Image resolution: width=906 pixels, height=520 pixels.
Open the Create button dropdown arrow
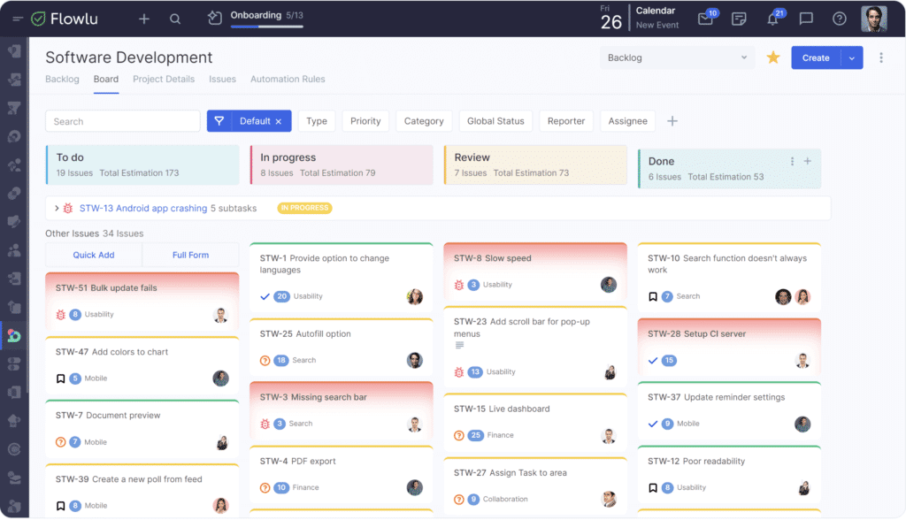click(x=851, y=57)
